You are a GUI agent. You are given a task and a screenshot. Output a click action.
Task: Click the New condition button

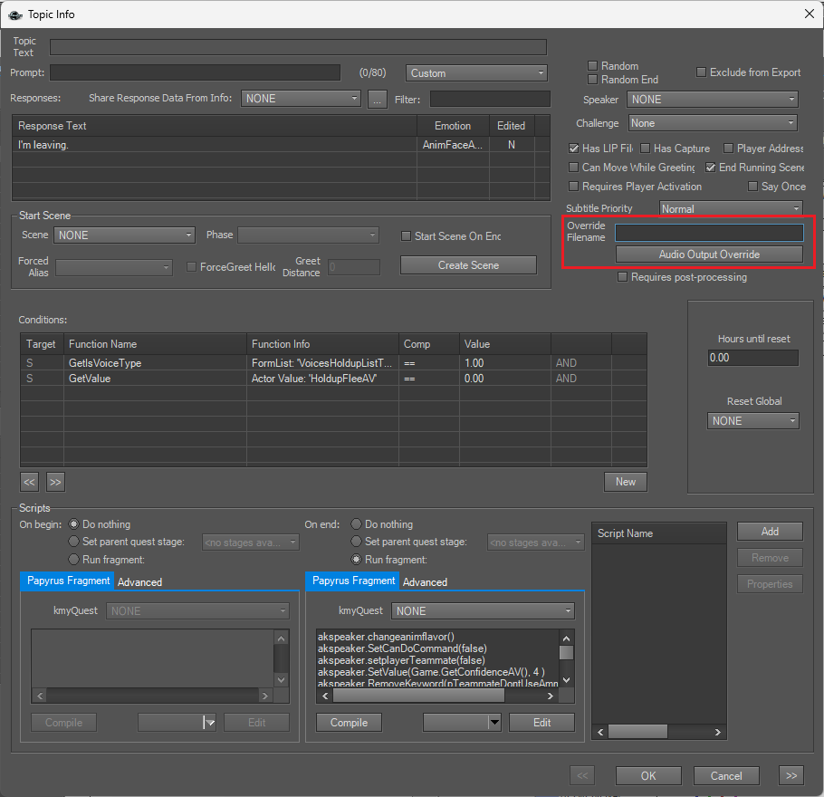pos(625,482)
